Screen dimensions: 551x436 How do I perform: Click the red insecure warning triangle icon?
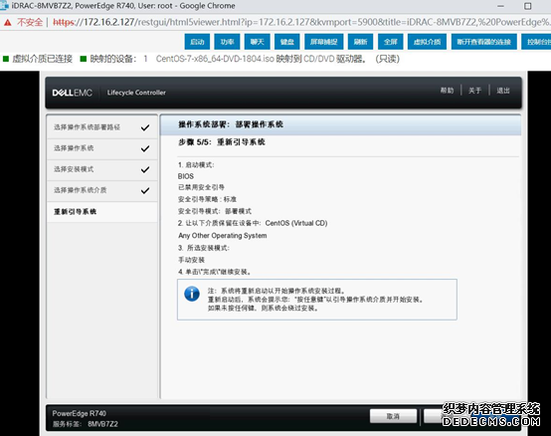(7, 23)
